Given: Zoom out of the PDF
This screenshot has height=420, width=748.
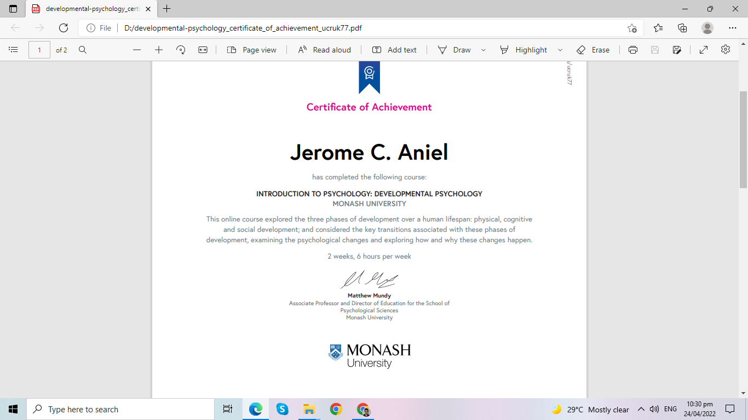Looking at the screenshot, I should [x=137, y=50].
